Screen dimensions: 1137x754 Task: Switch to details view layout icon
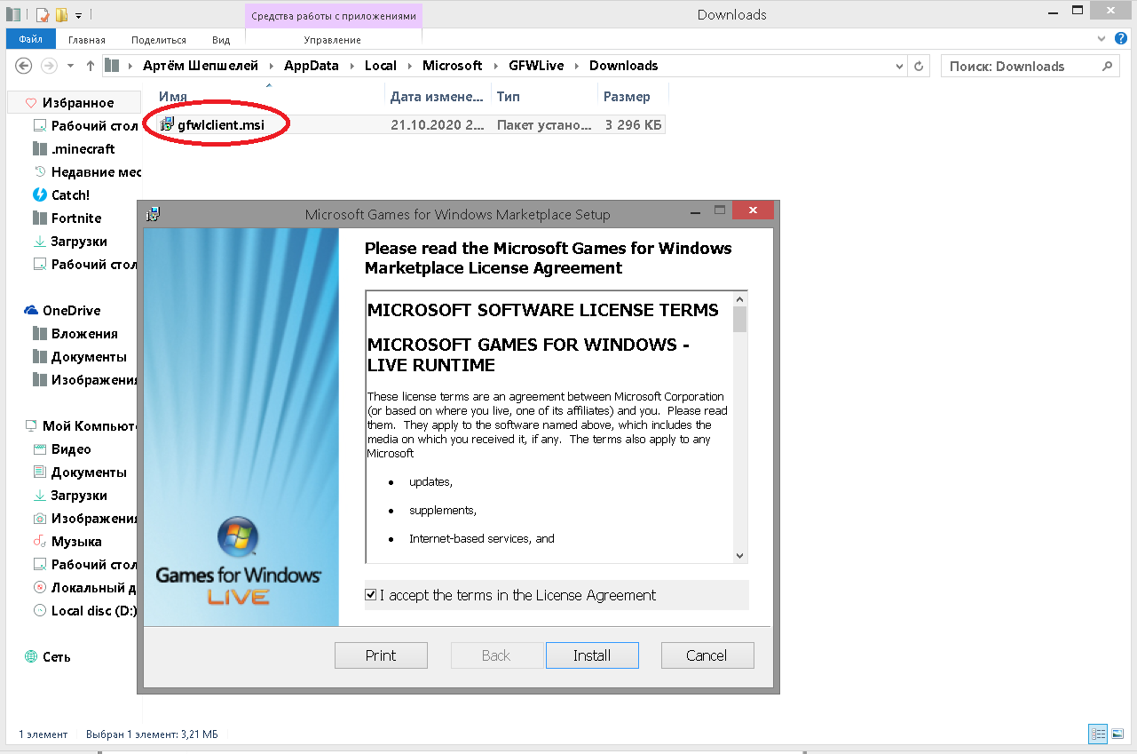tap(1099, 734)
